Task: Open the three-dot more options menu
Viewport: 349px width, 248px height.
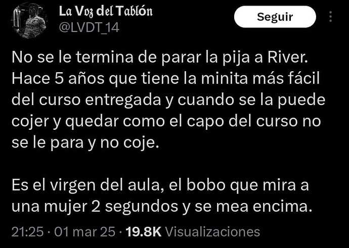Action: point(330,17)
